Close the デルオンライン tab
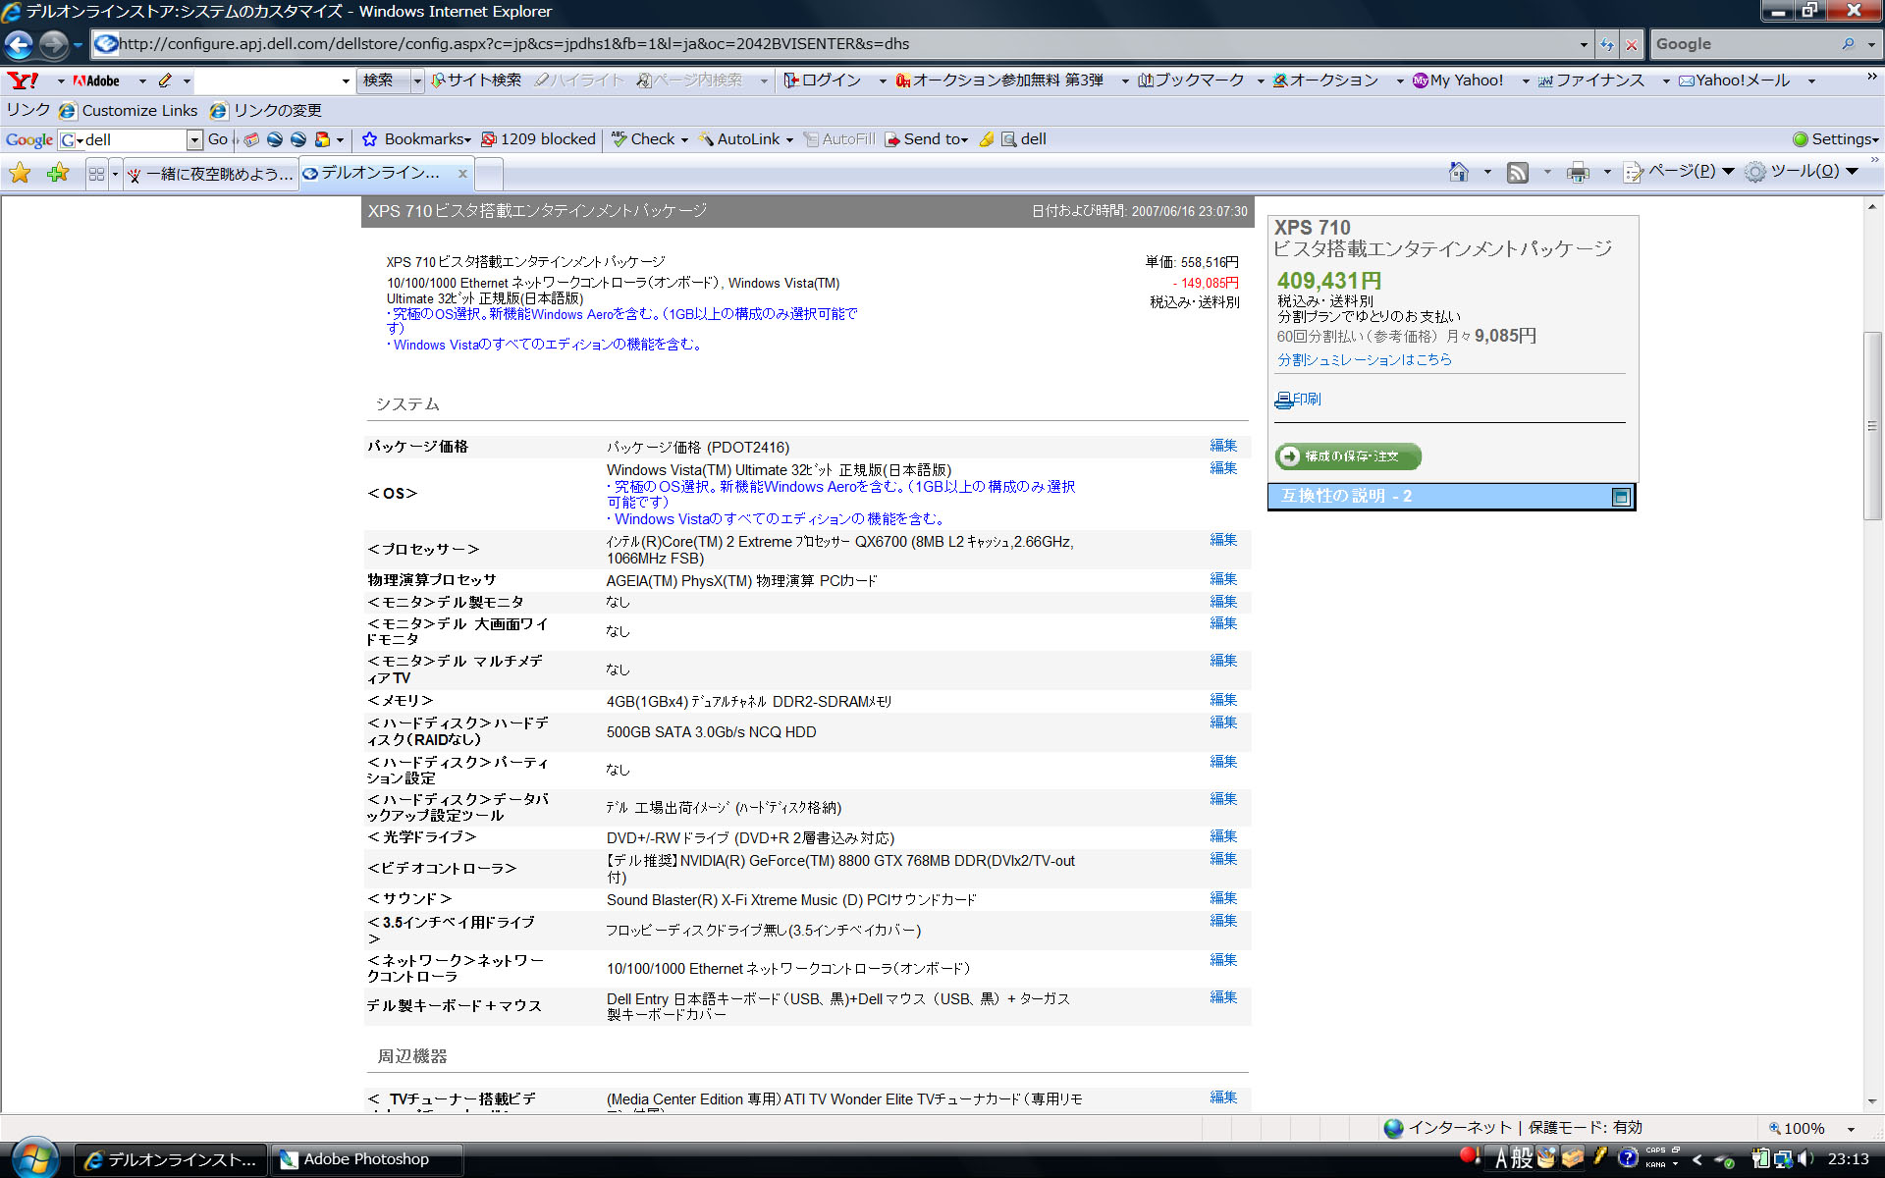The image size is (1885, 1178). (462, 174)
